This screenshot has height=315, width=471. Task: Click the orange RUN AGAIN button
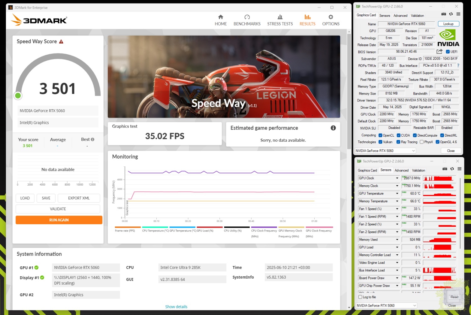point(59,220)
